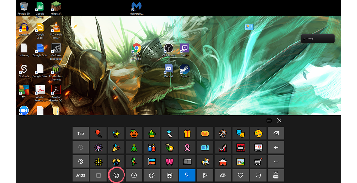Insert the carp streamer flags emoji
The height and width of the screenshot is (183, 357).
152,161
